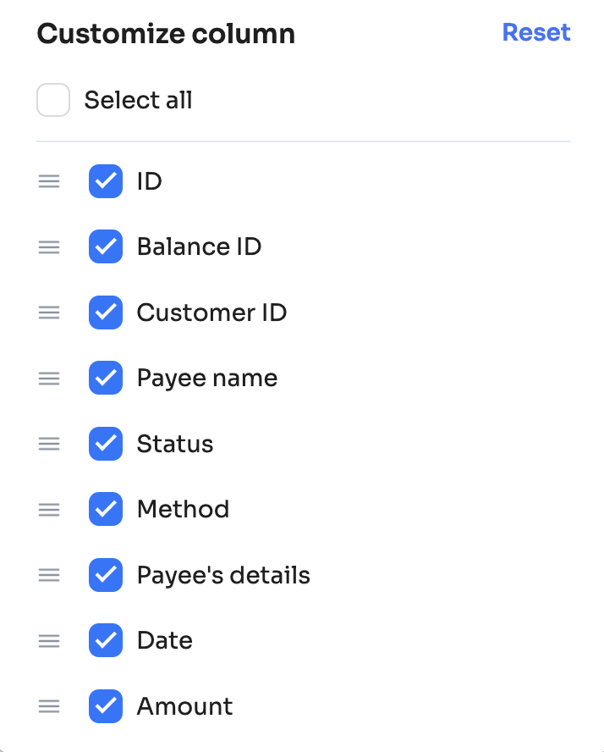Viewport: 604px width, 752px height.
Task: Uncheck the ID column checkbox
Action: point(106,181)
